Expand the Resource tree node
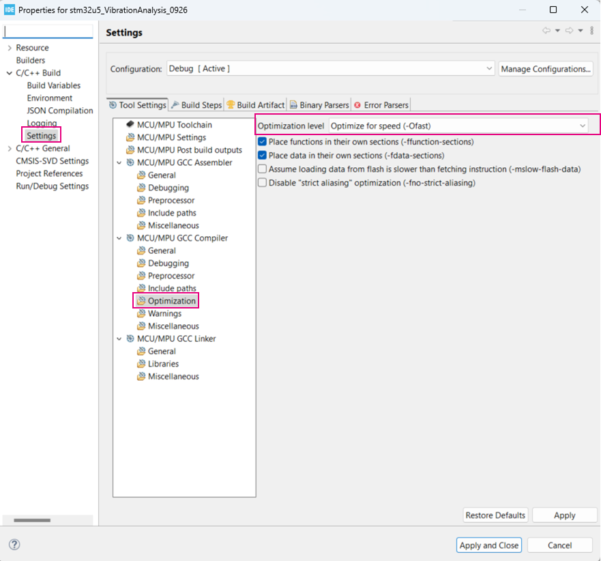601x561 pixels. tap(10, 48)
